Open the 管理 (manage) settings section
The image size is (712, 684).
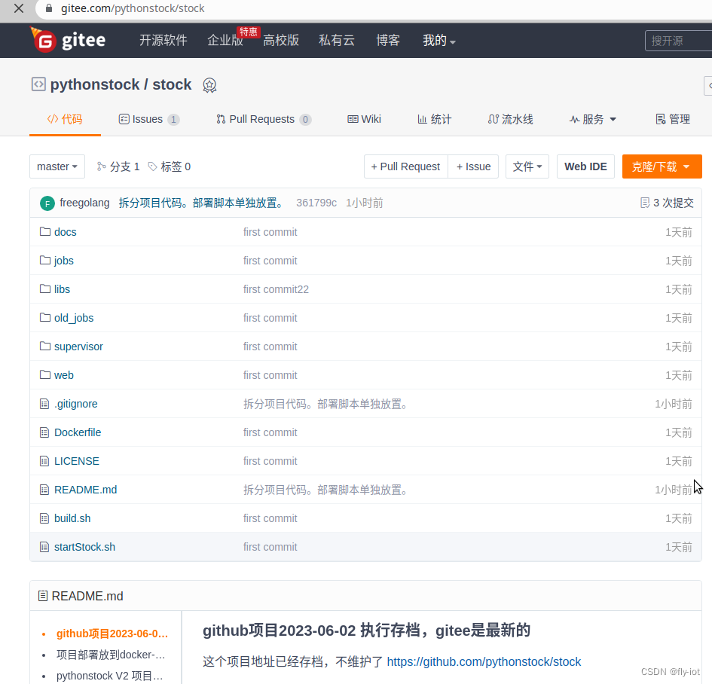672,119
